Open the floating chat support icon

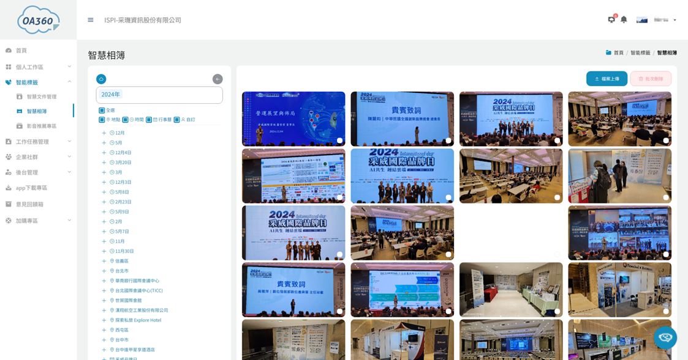(x=665, y=337)
